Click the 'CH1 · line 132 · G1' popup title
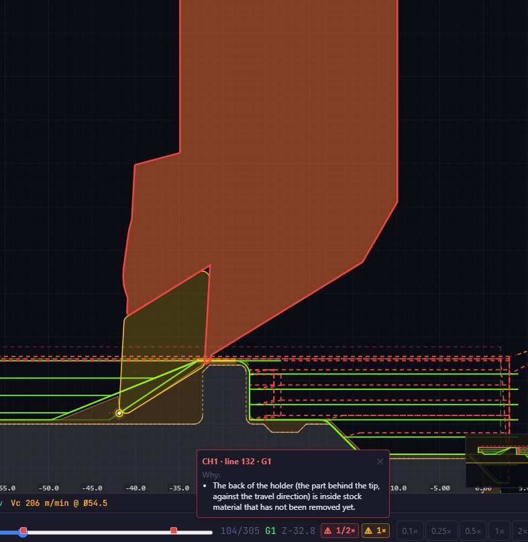 236,462
